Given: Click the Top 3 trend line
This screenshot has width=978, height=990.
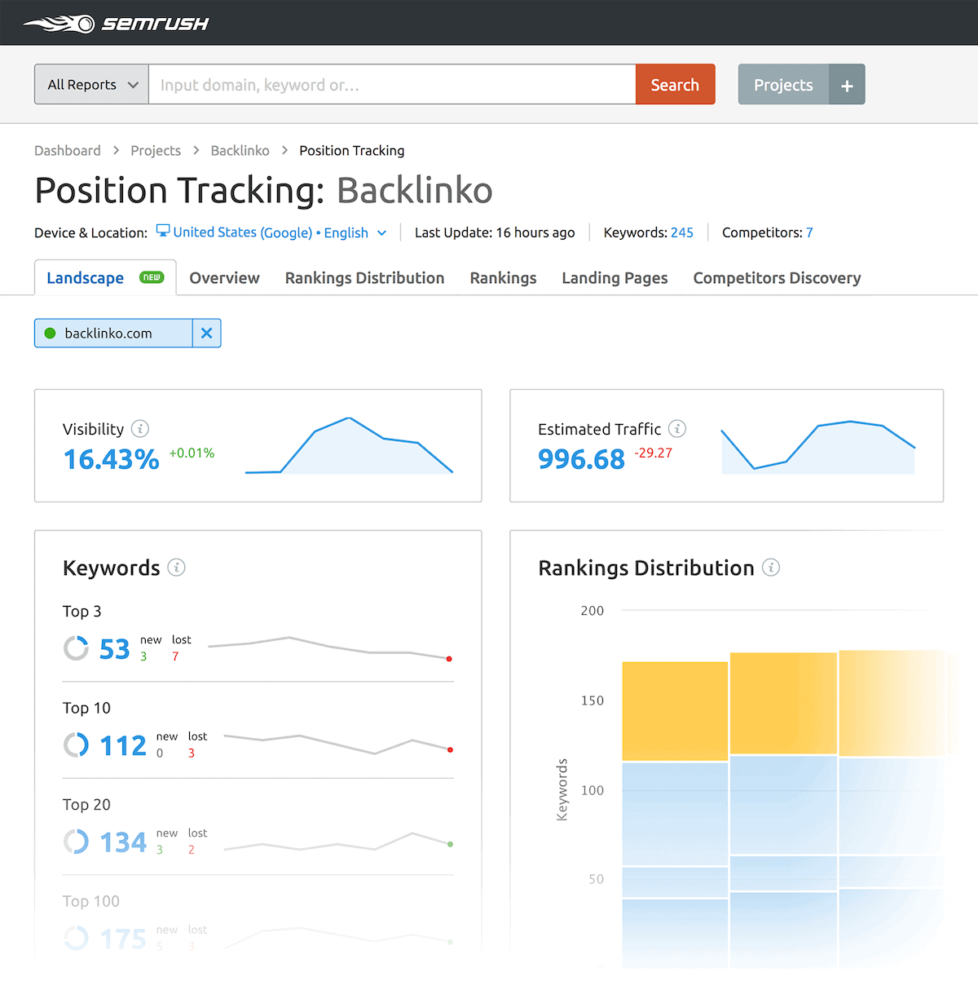Looking at the screenshot, I should pyautogui.click(x=330, y=648).
